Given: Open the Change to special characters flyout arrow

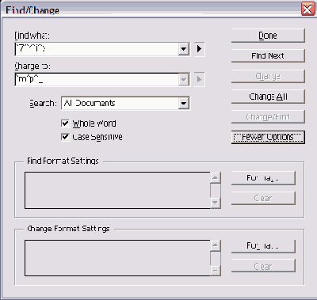Looking at the screenshot, I should [200, 79].
